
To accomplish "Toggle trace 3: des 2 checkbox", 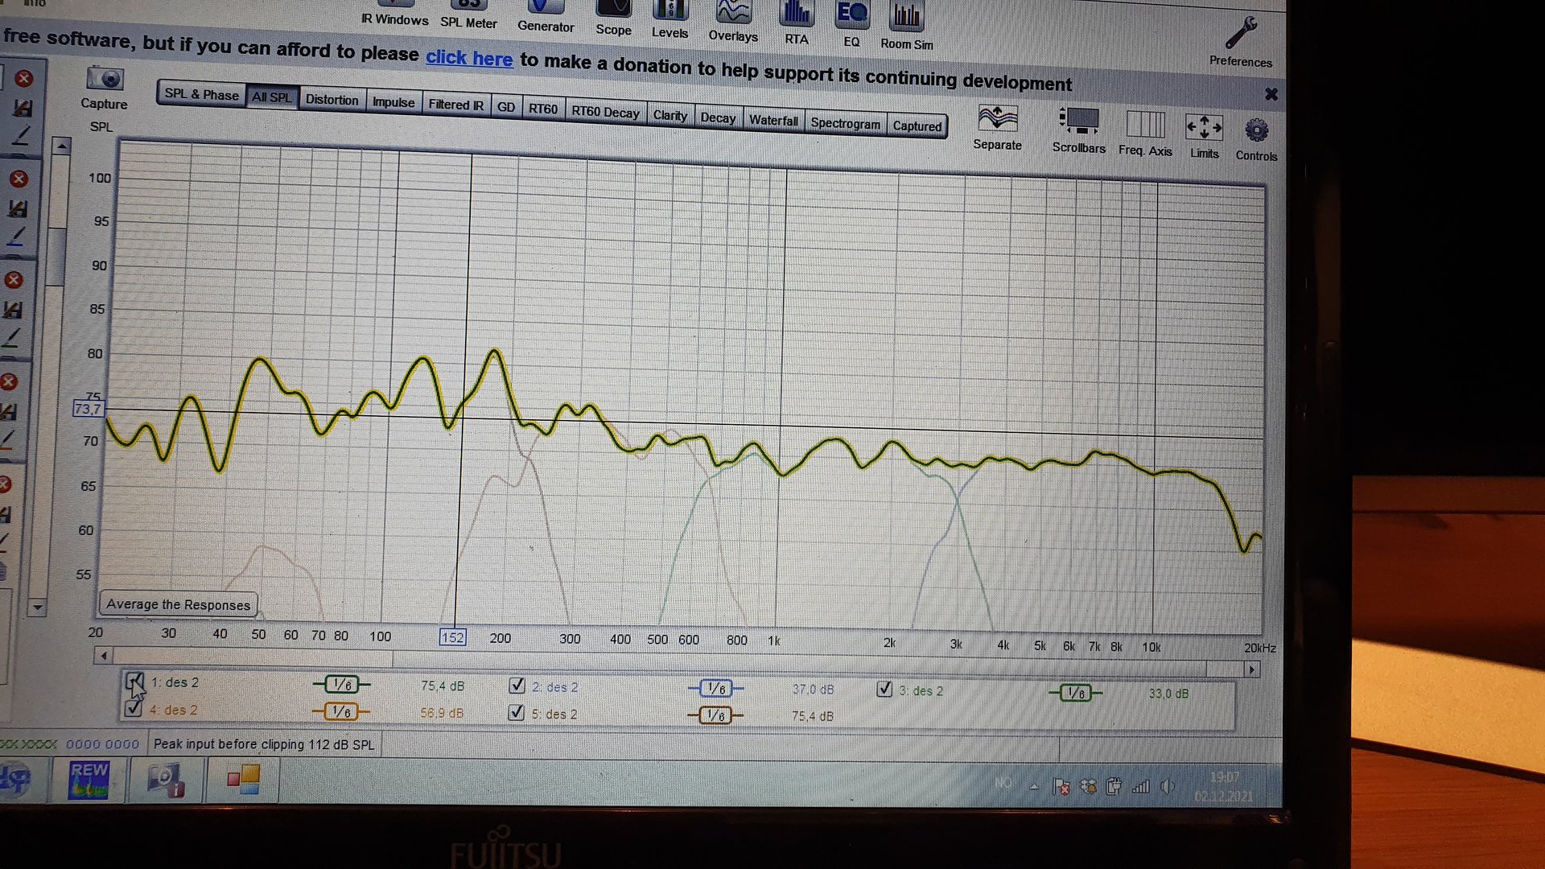I will click(x=884, y=689).
